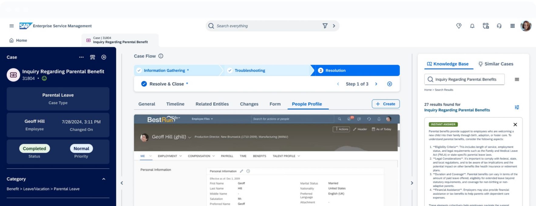Toggle the Troubleshooting phase checkmark
The image size is (536, 206).
[230, 71]
